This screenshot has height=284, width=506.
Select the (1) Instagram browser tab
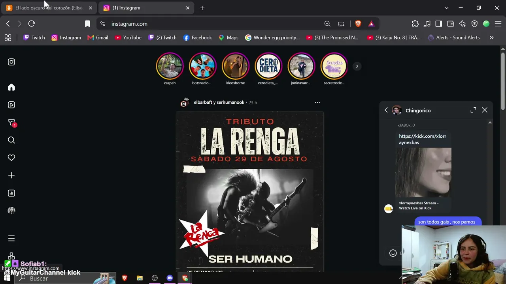point(147,8)
